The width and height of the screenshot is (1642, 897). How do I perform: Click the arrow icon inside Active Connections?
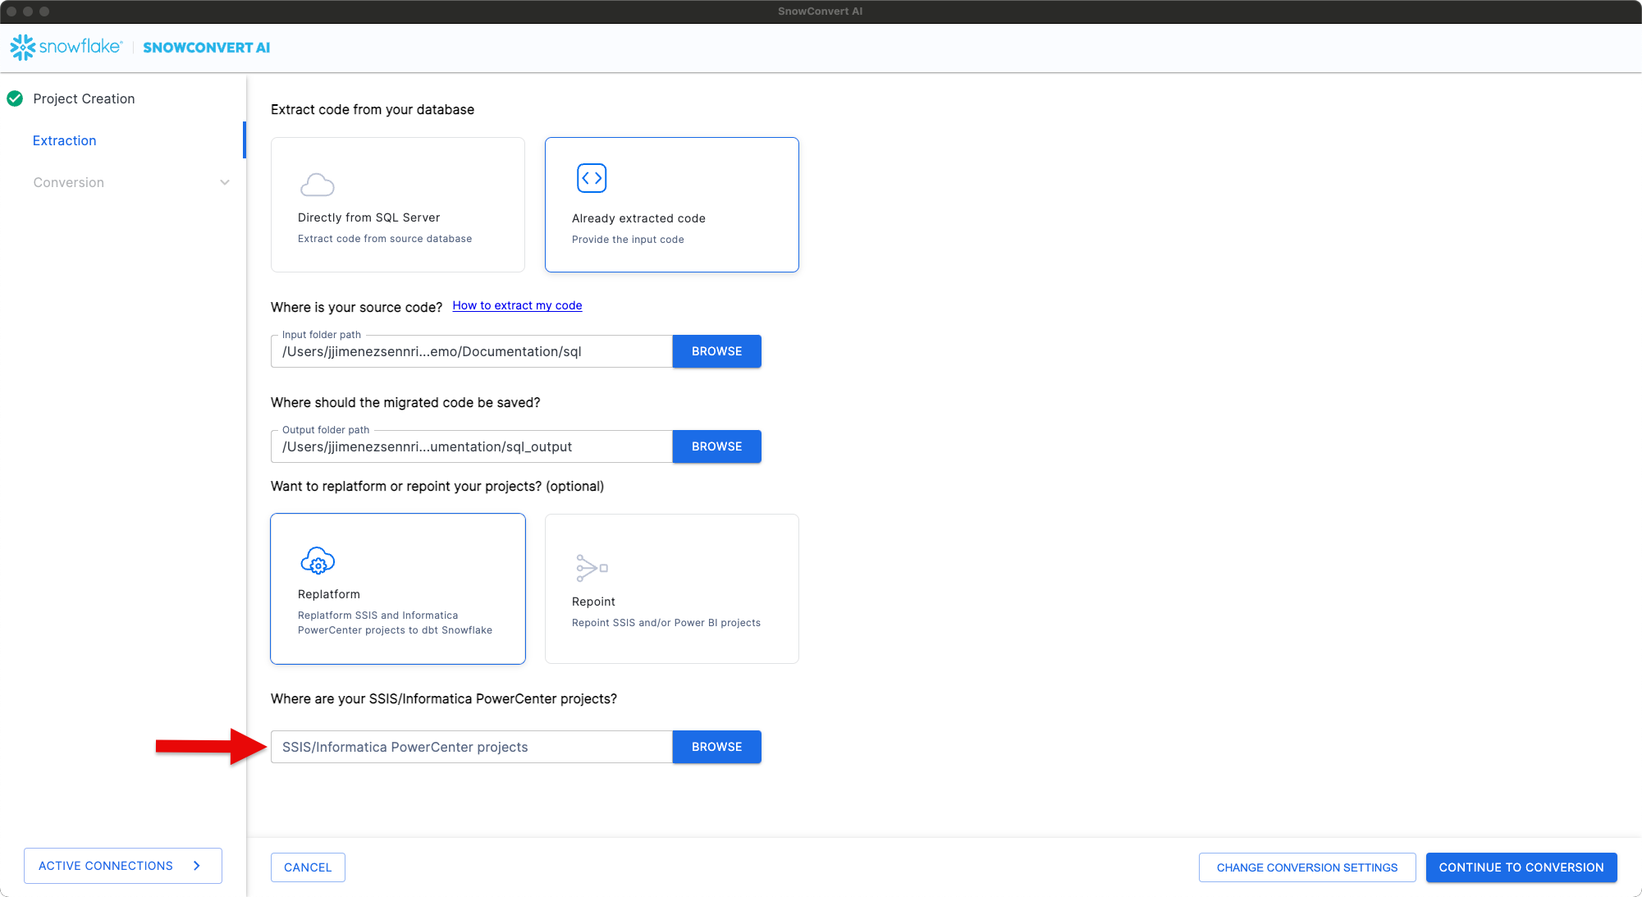[x=196, y=865]
